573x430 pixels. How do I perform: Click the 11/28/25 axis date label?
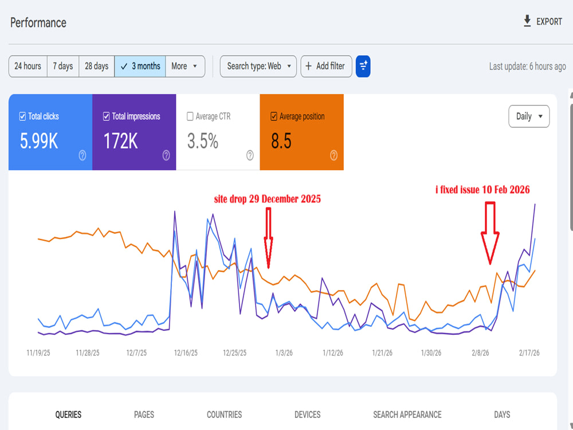[x=87, y=353]
